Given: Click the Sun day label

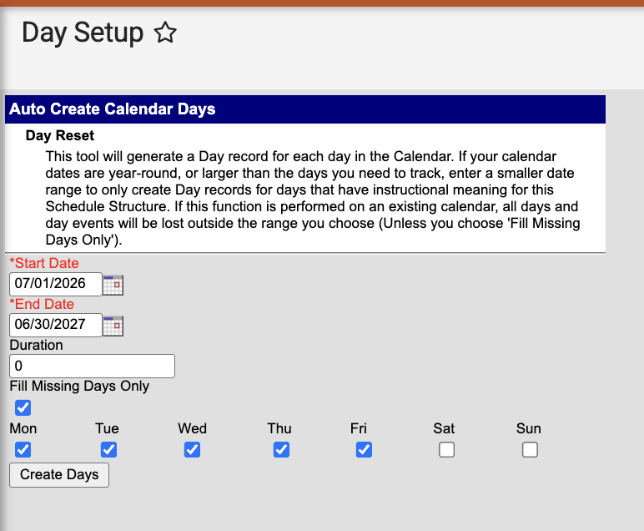Looking at the screenshot, I should 529,428.
